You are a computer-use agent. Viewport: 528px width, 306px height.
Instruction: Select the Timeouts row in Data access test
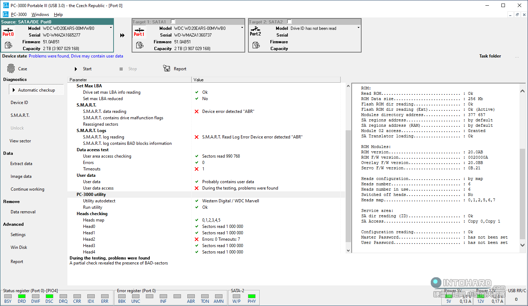206,169
